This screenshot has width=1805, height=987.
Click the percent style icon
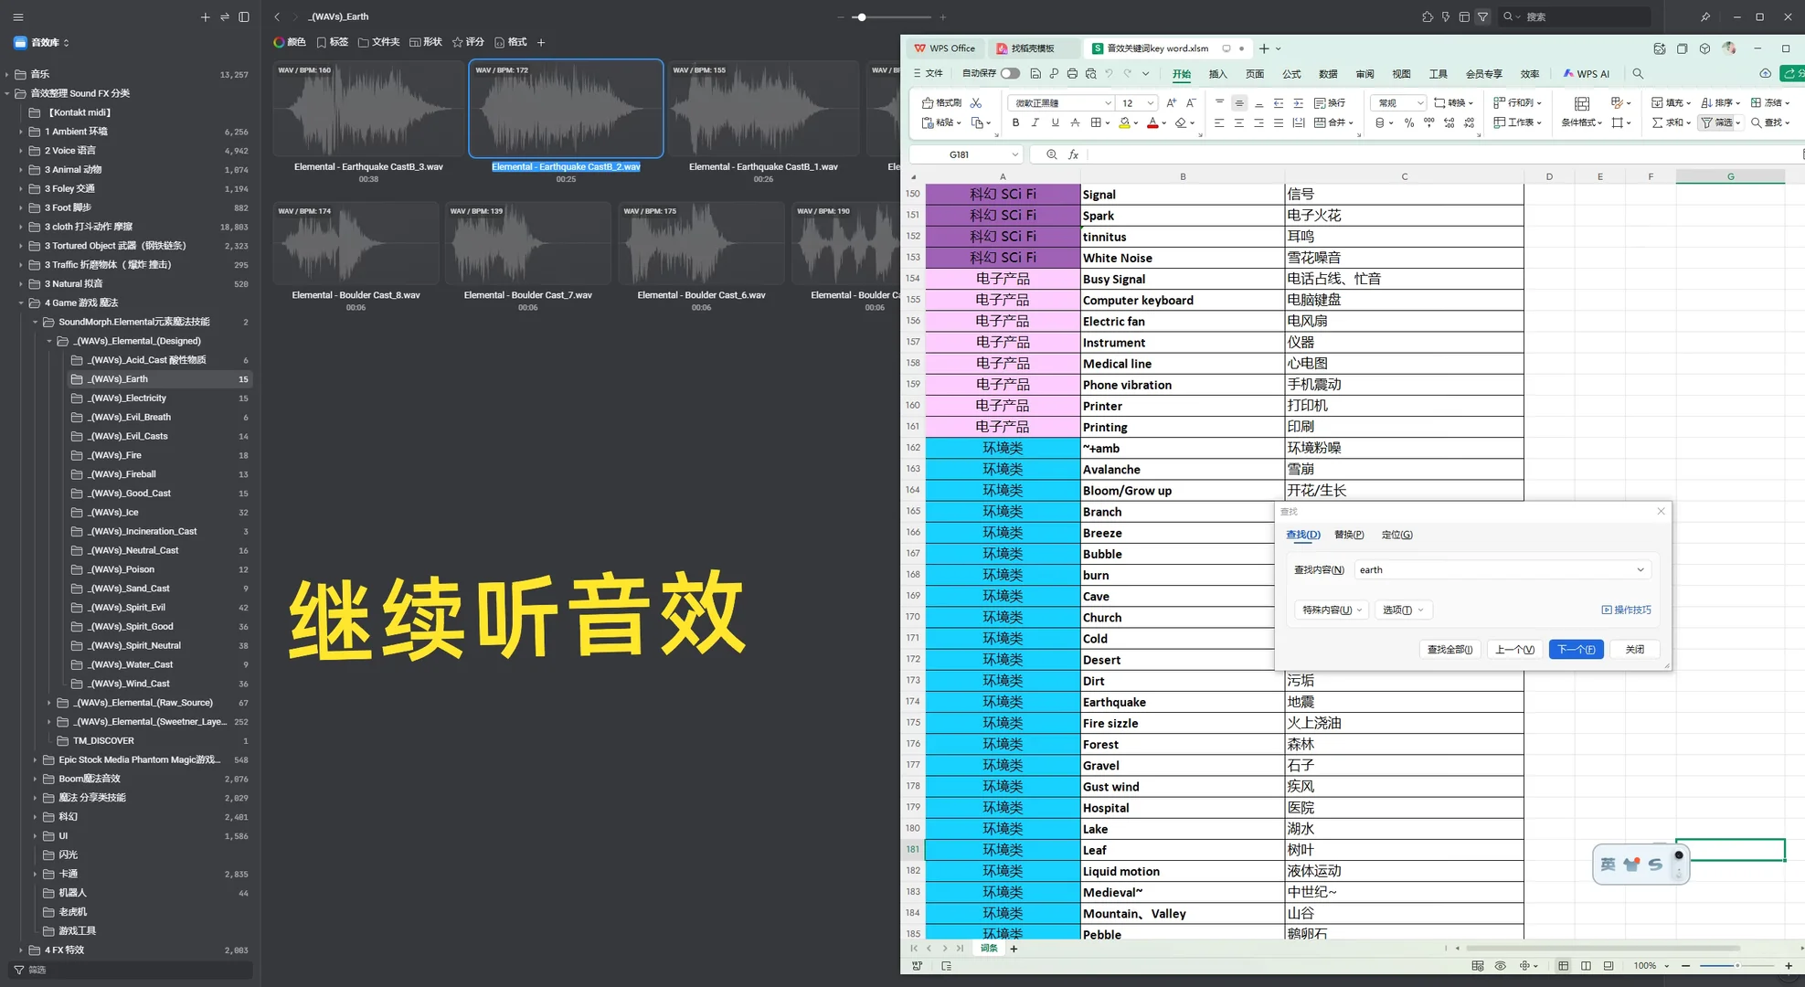(1409, 122)
